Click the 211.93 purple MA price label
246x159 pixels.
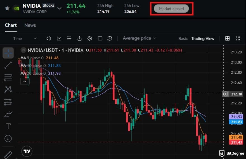tap(236, 117)
